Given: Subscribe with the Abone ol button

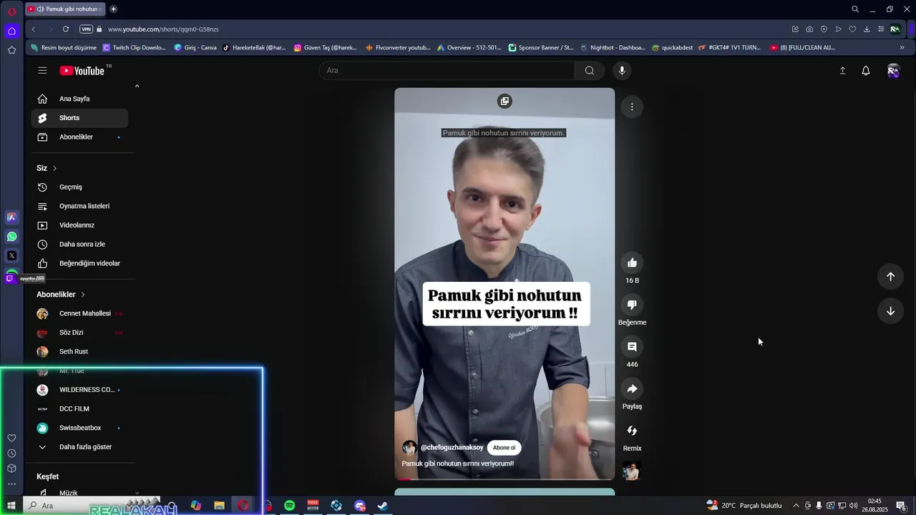Looking at the screenshot, I should click(x=504, y=448).
